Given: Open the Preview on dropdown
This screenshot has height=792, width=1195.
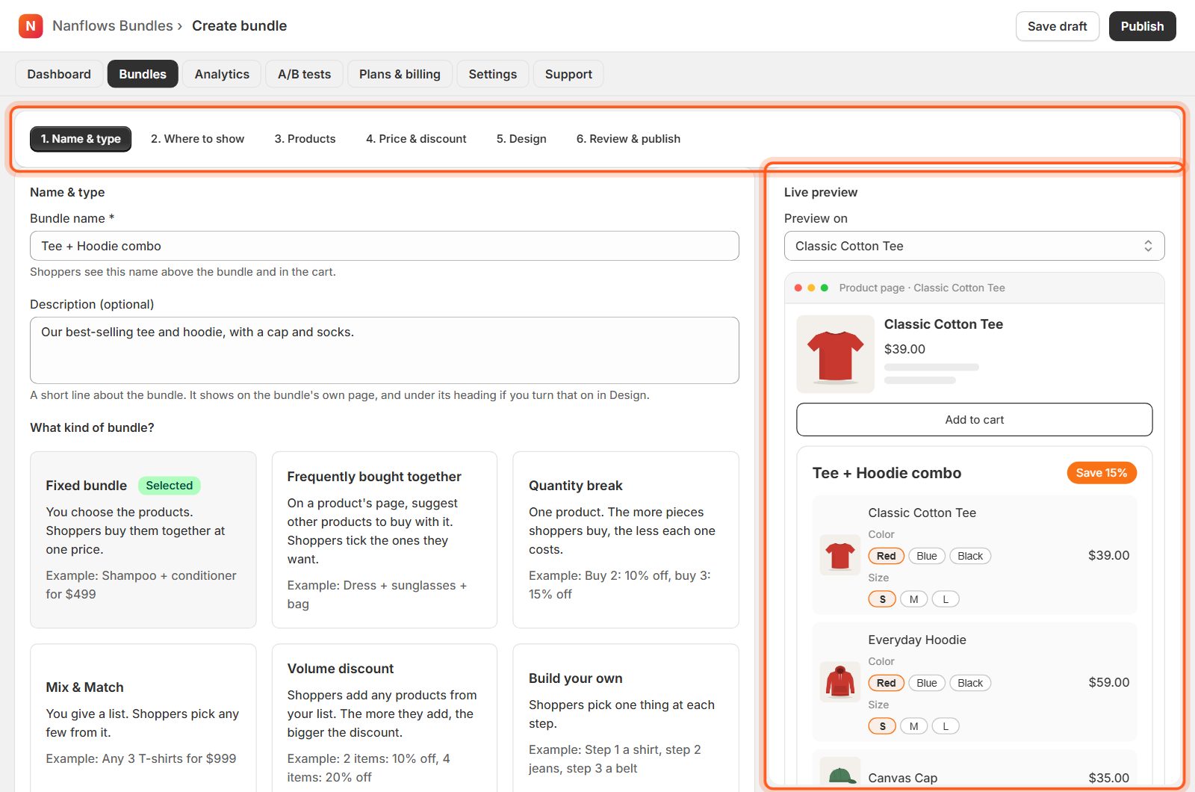Looking at the screenshot, I should [x=974, y=246].
